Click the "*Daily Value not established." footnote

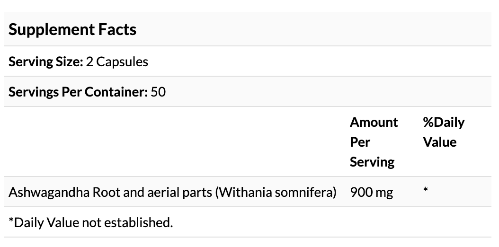coord(91,222)
